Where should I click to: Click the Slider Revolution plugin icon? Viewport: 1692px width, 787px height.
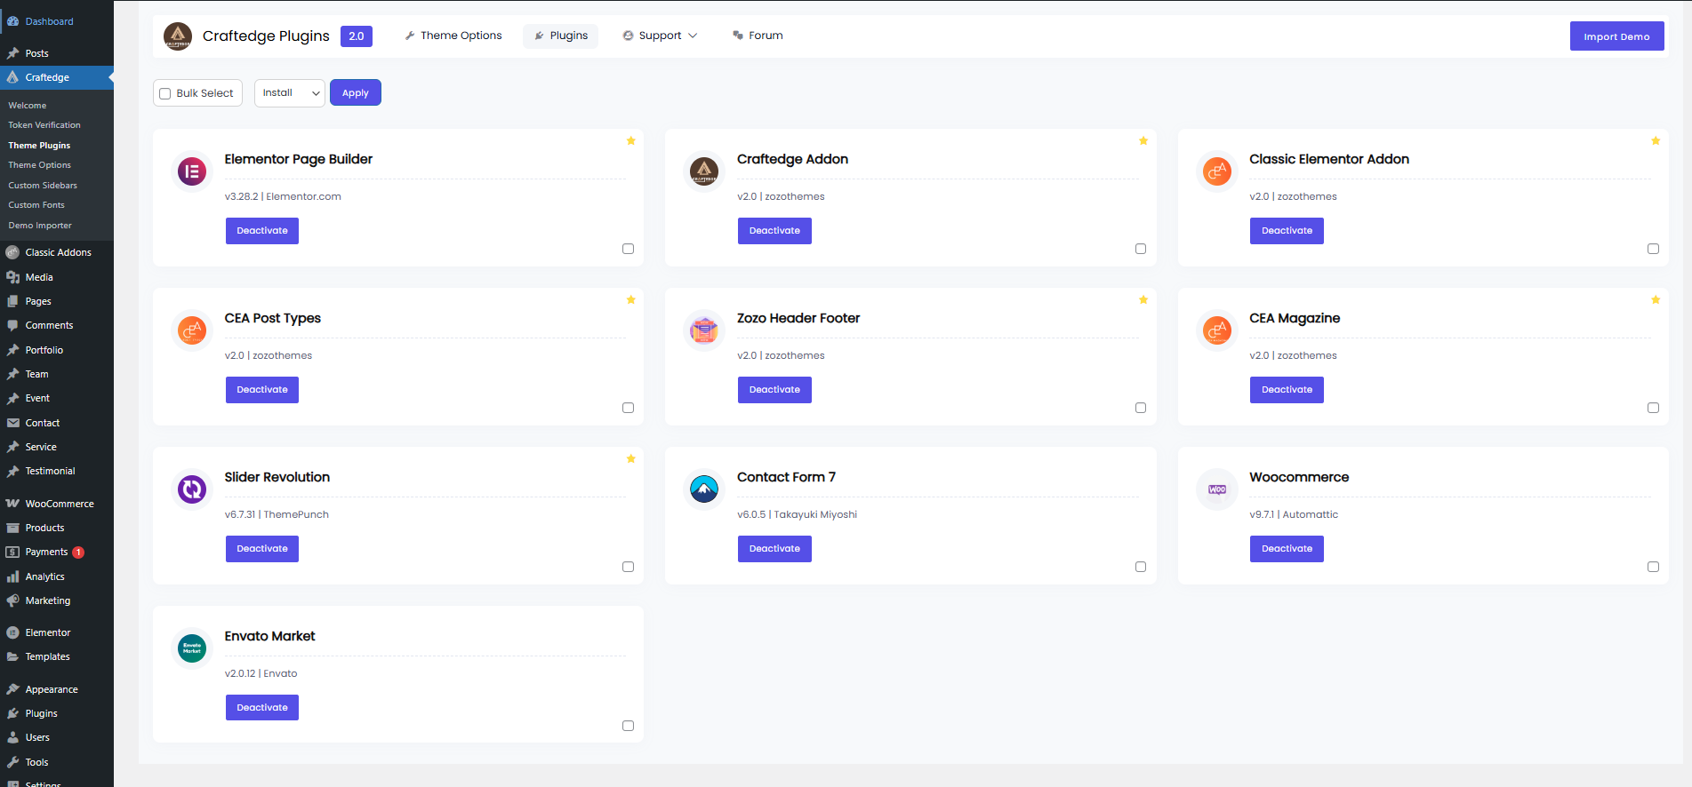pos(192,489)
